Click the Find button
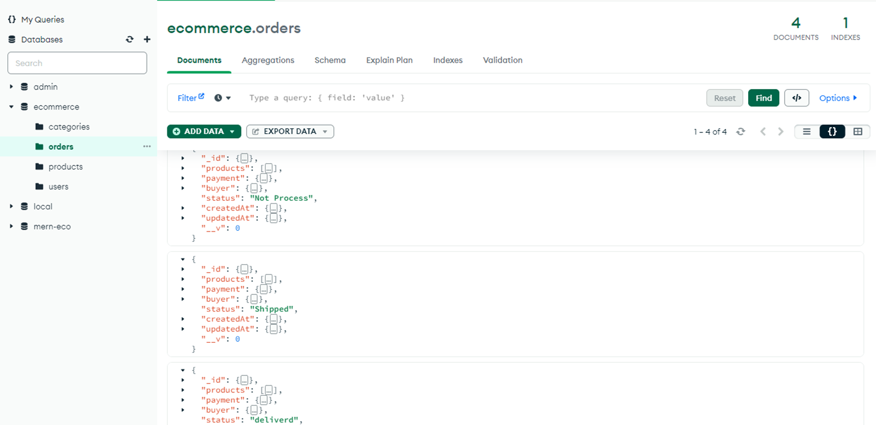 764,98
